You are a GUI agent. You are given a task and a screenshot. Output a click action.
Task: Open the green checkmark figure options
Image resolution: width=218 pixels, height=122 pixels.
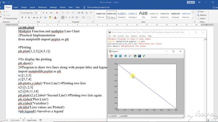[144, 56]
